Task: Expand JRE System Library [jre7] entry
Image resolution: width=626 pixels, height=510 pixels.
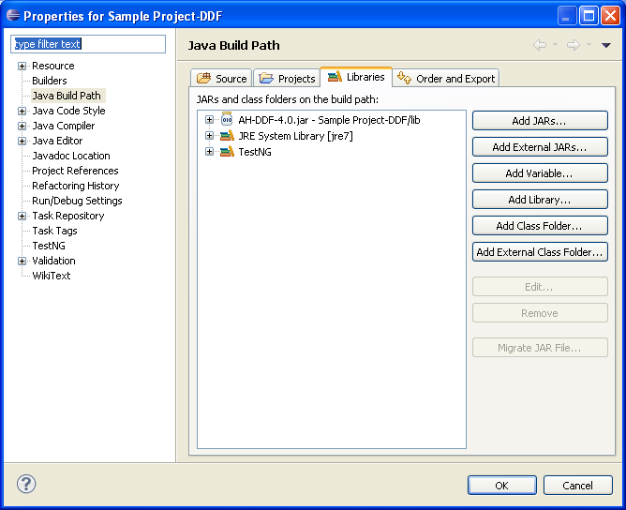Action: (209, 136)
